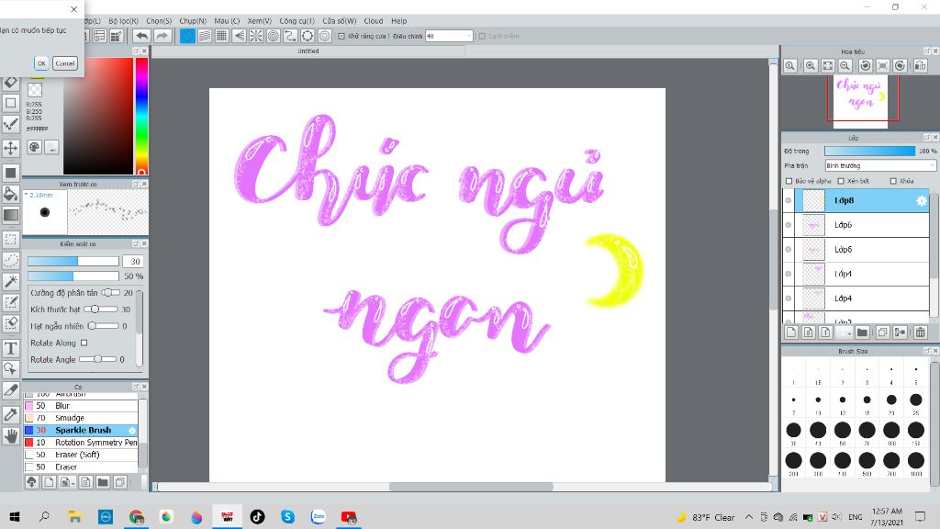940x529 pixels.
Task: Toggle the Rotate Along checkbox
Action: (84, 343)
